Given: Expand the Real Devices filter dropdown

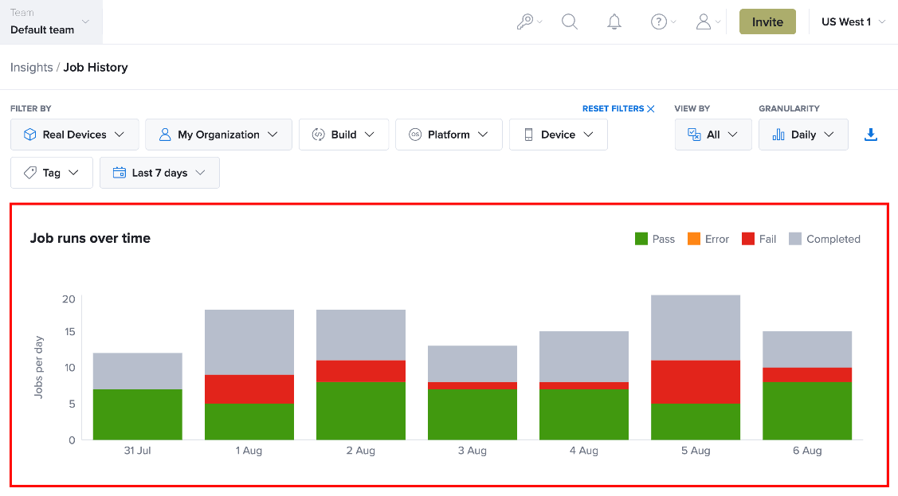Looking at the screenshot, I should click(74, 135).
